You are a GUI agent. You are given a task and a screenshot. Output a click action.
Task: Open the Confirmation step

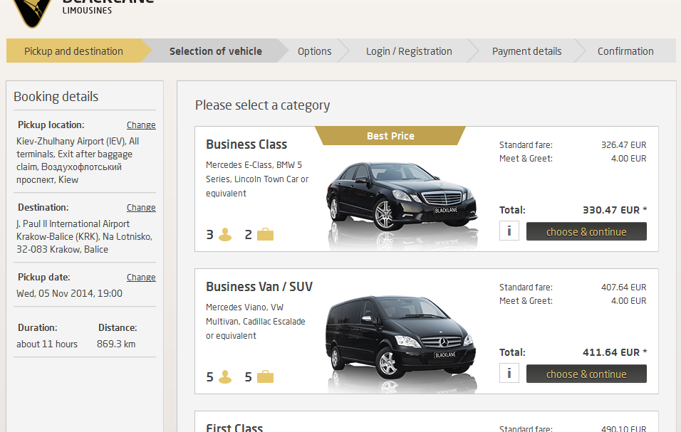(625, 51)
